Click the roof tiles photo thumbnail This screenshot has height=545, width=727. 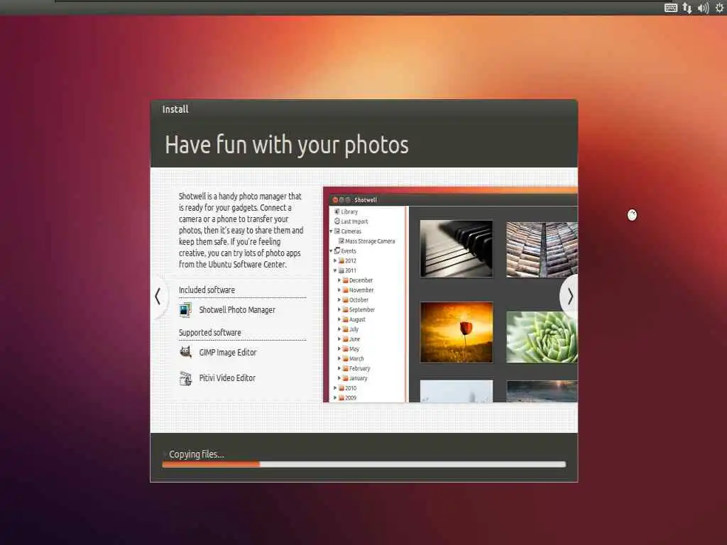pyautogui.click(x=542, y=250)
